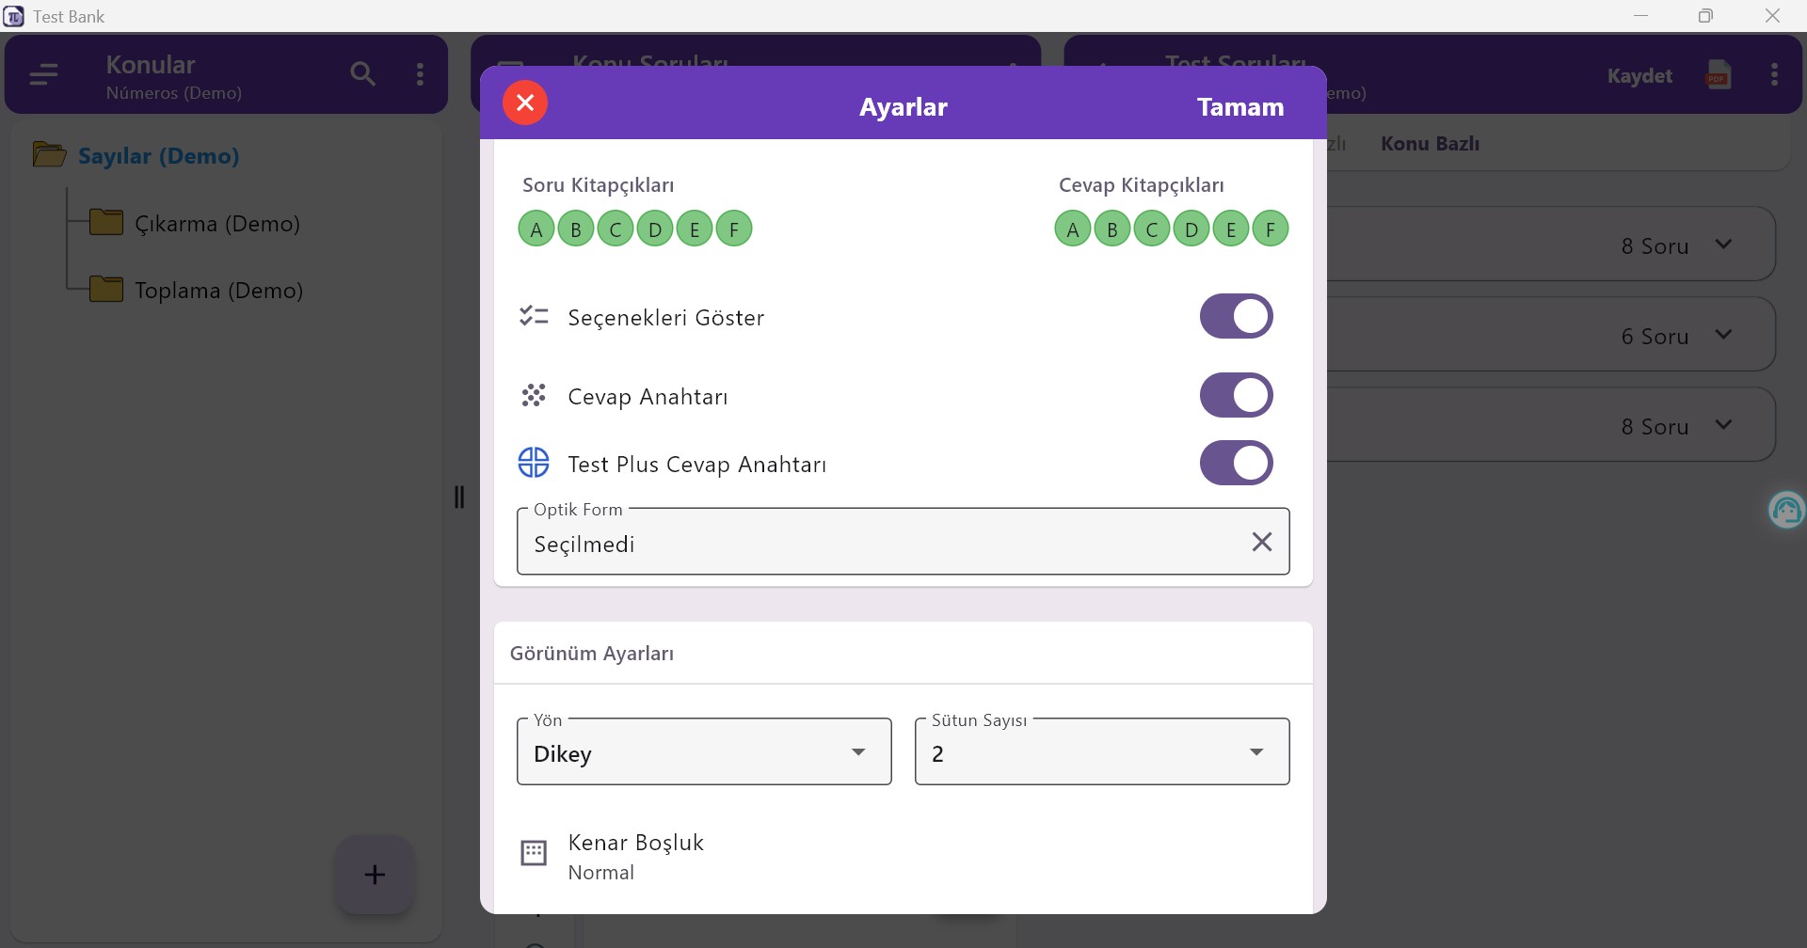Click the Tamam button
Viewport: 1807px width, 948px height.
pyautogui.click(x=1239, y=106)
